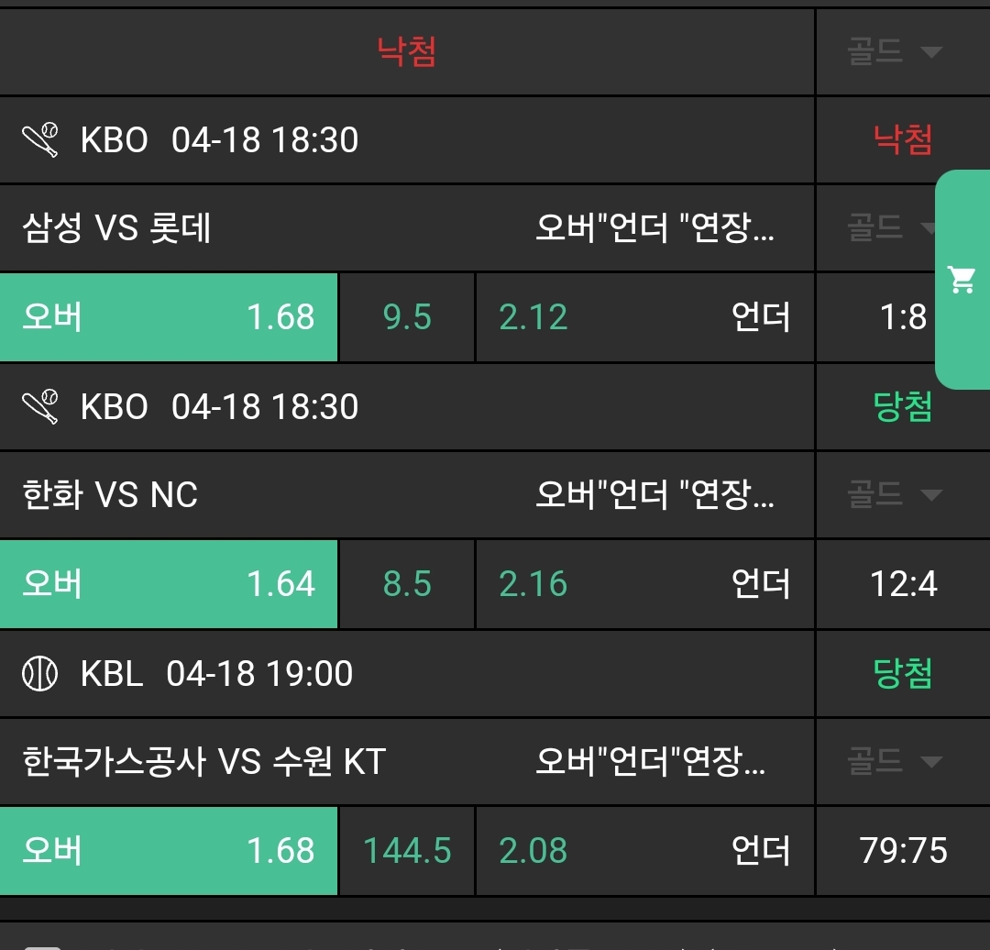Click the red 낙첨 header at top
990x950 pixels.
pyautogui.click(x=407, y=51)
